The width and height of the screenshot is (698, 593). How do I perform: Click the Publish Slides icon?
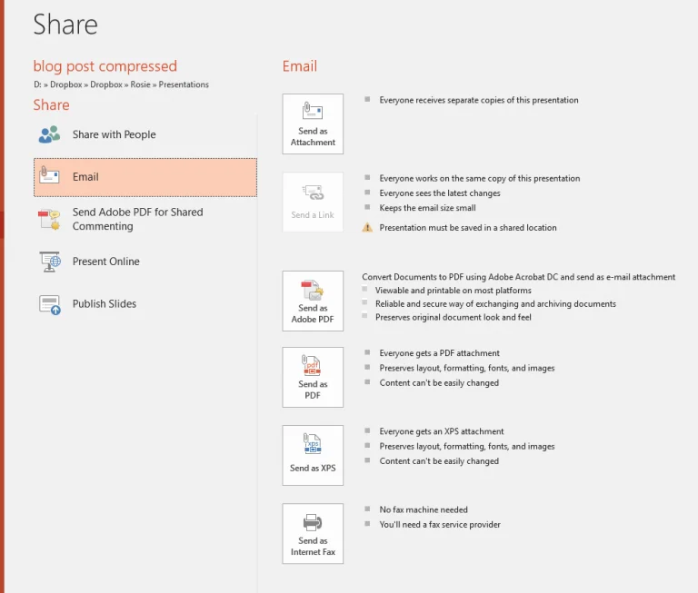(x=49, y=304)
